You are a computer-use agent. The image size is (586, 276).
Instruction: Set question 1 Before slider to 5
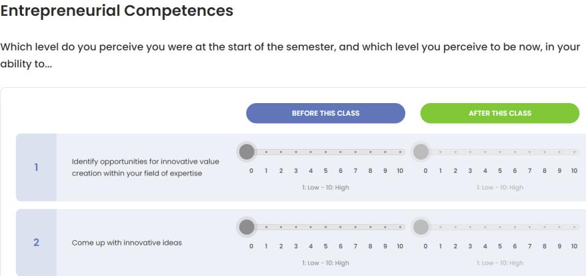coord(326,152)
